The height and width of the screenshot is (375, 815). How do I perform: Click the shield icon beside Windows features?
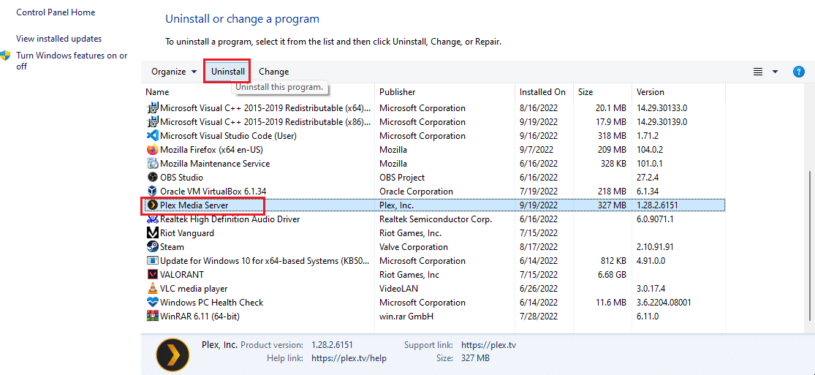(6, 56)
